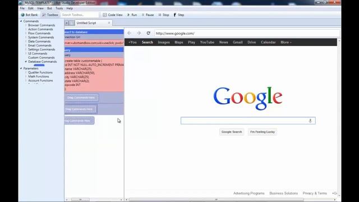The width and height of the screenshot is (359, 202).
Task: Collapse the Commands tree node
Action: tap(21, 21)
